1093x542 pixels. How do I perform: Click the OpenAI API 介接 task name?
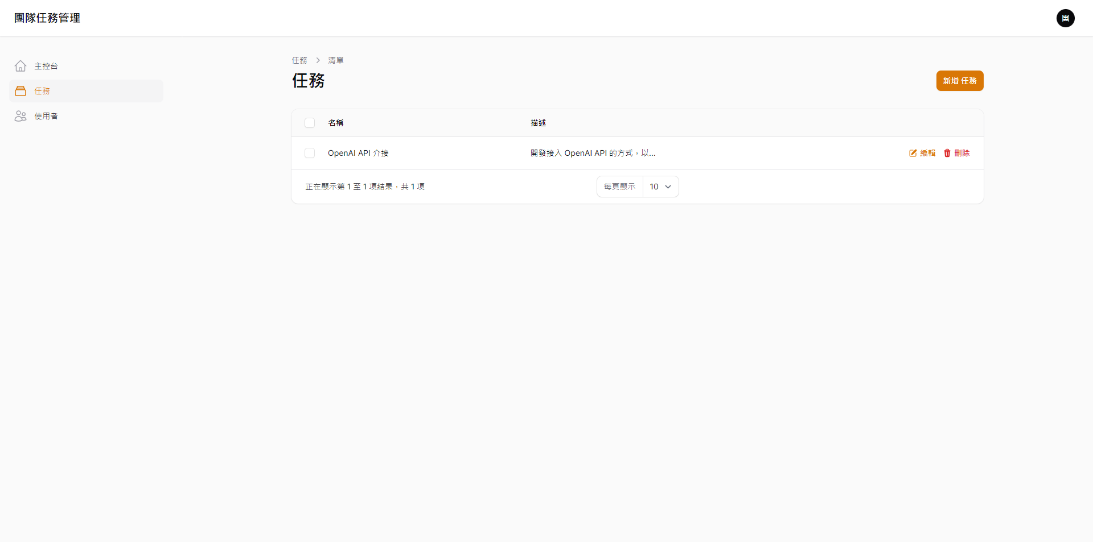(358, 153)
